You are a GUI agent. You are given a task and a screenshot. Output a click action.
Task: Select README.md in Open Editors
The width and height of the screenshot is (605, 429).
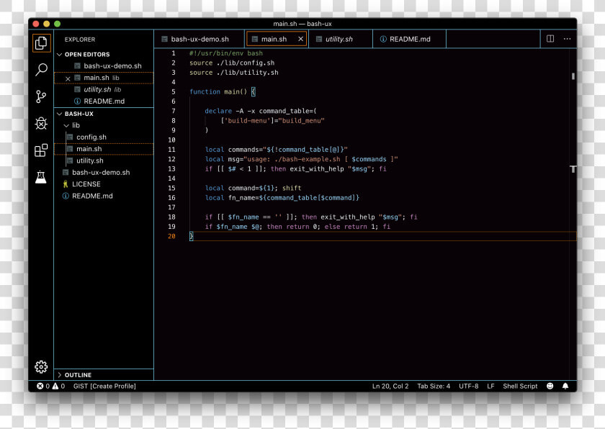click(104, 101)
